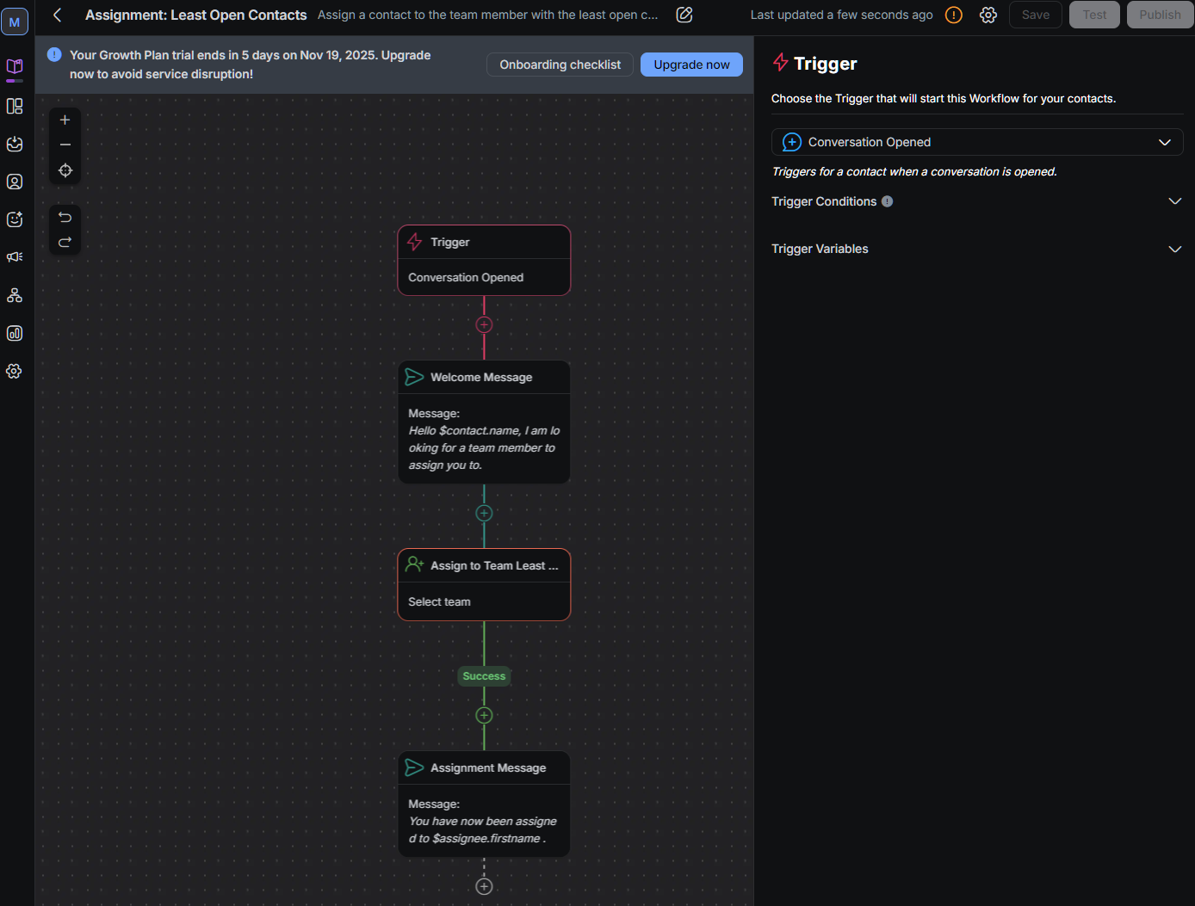Screen dimensions: 1195x906
Task: Click the zoom out button on the canvas
Action: point(65,145)
